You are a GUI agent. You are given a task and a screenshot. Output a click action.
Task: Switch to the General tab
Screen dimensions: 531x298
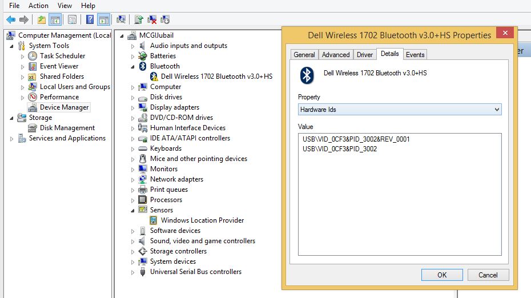tap(304, 55)
